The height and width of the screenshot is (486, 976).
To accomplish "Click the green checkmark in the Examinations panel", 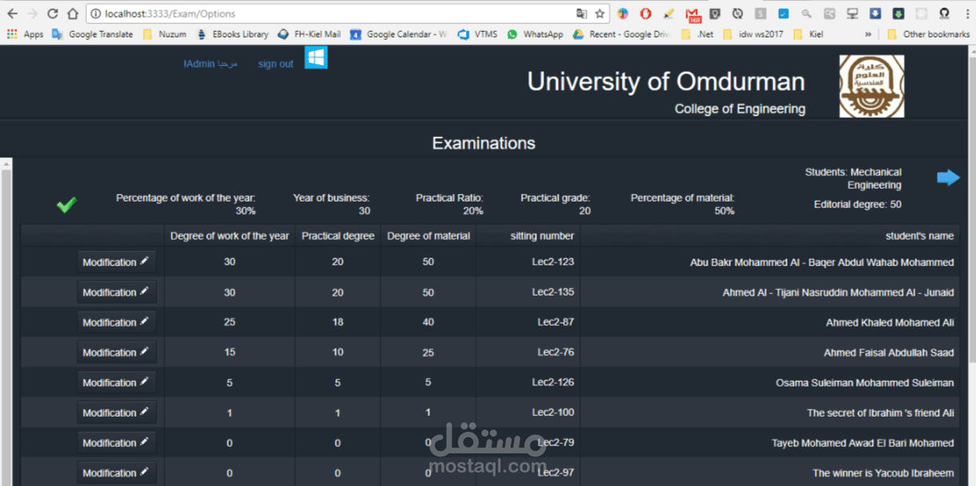I will [67, 205].
